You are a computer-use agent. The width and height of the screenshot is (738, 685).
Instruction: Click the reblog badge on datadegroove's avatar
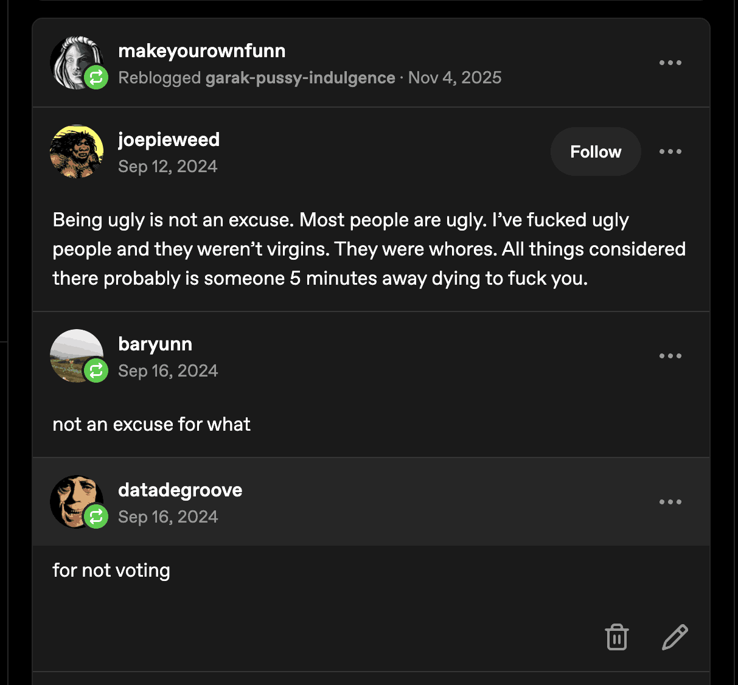click(x=96, y=516)
